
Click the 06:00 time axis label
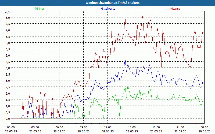point(59,128)
